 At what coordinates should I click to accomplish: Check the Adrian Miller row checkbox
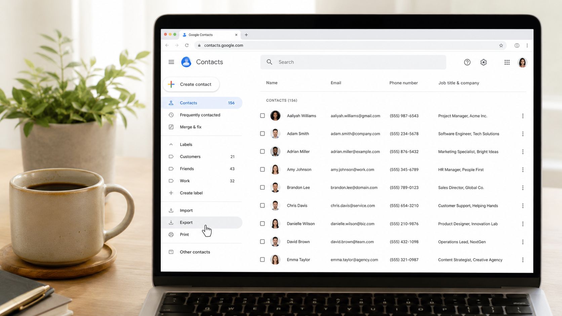(263, 151)
